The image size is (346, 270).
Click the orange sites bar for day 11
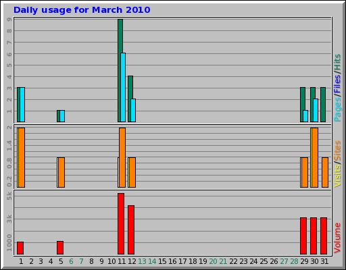(x=122, y=157)
